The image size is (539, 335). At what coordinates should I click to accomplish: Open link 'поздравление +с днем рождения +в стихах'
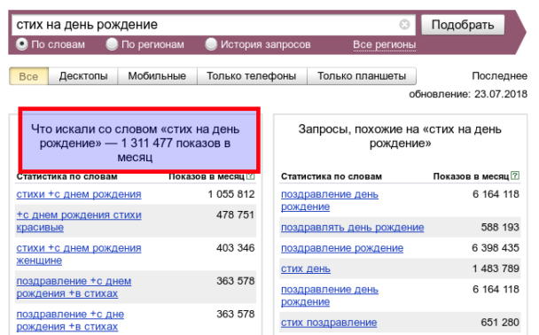tap(74, 287)
